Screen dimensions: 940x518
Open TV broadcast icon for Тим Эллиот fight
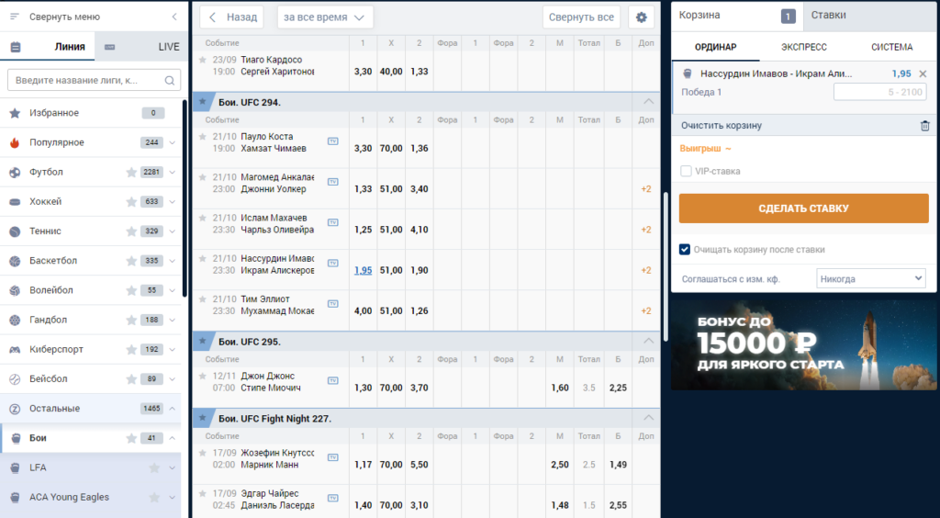click(x=332, y=304)
